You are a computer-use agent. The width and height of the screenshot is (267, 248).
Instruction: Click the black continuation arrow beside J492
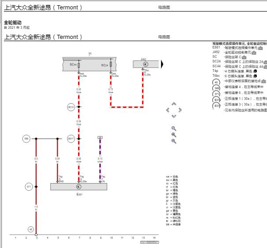click(x=162, y=64)
